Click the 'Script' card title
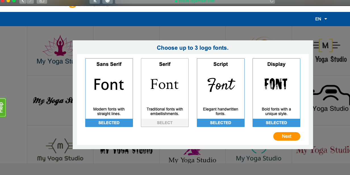This screenshot has width=350, height=175. coord(221,64)
